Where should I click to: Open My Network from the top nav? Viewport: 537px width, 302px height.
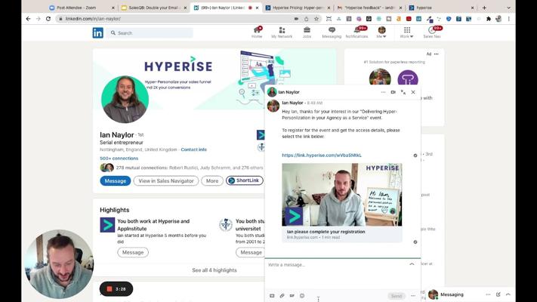pyautogui.click(x=282, y=32)
